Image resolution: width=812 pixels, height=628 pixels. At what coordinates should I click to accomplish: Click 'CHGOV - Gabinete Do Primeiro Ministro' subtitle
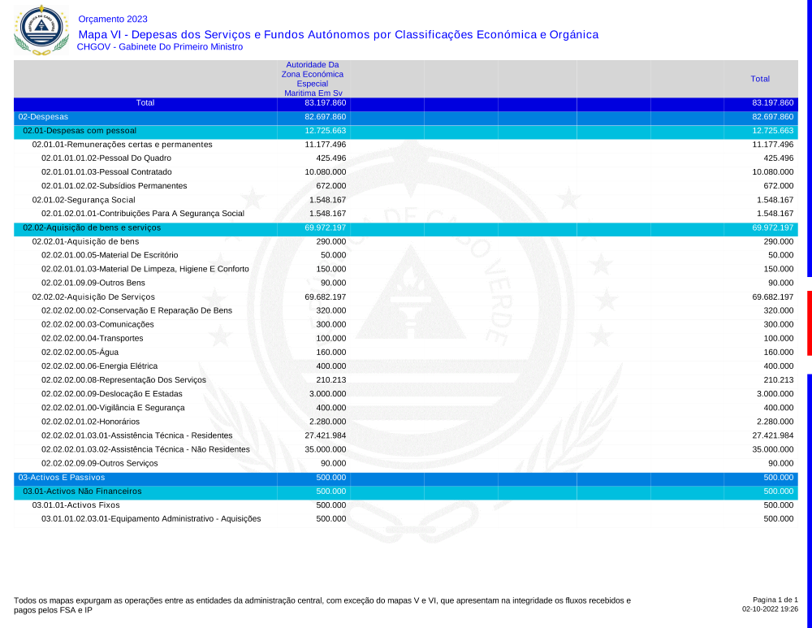point(160,47)
